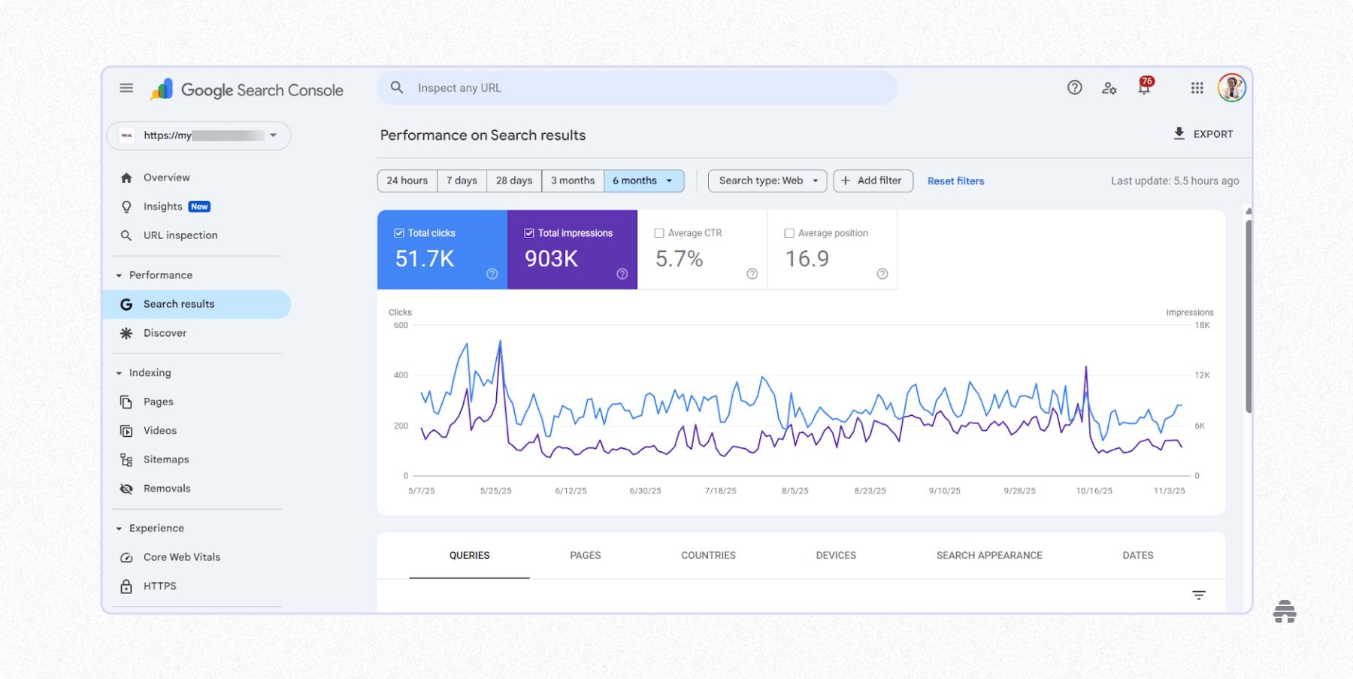Click the Videos icon in sidebar
This screenshot has height=679, width=1353.
coord(126,431)
